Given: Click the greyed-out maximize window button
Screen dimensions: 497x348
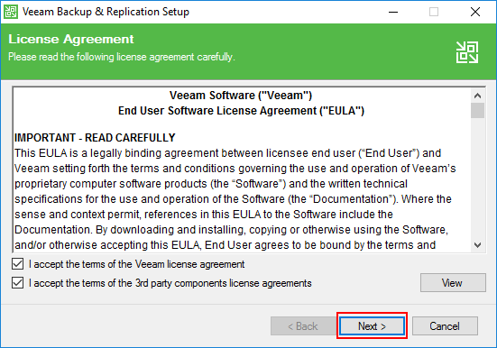Looking at the screenshot, I should tap(434, 12).
